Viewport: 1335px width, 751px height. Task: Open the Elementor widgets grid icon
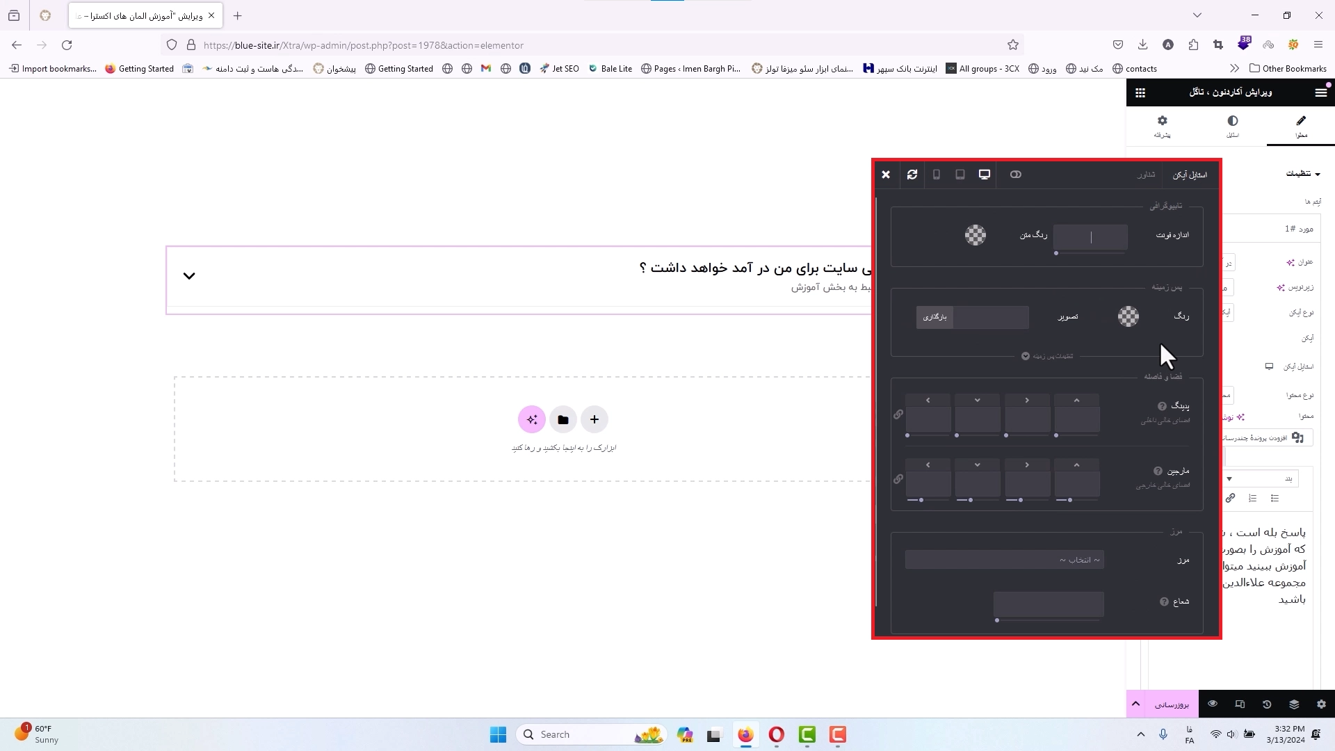(x=1140, y=92)
